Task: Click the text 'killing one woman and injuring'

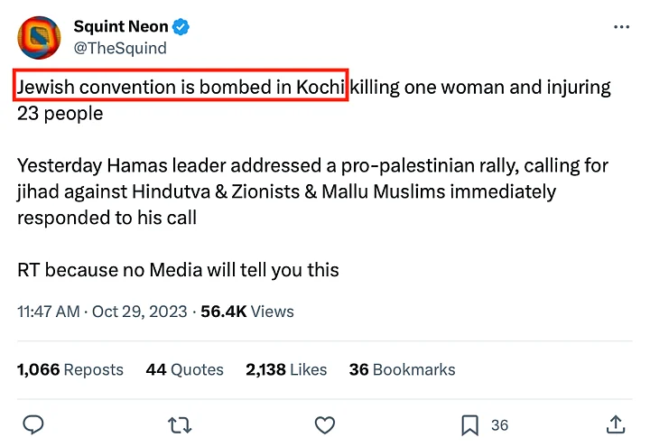Action: pyautogui.click(x=480, y=88)
